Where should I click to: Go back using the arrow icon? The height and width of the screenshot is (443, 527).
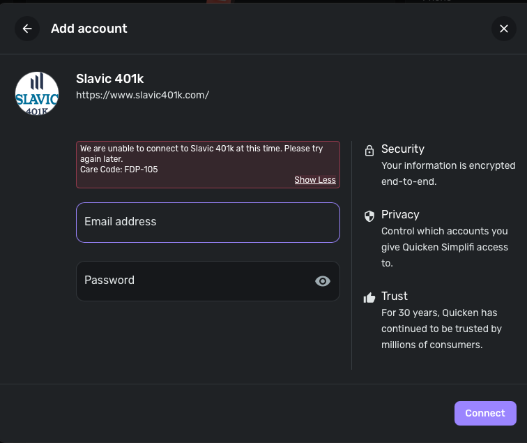27,29
